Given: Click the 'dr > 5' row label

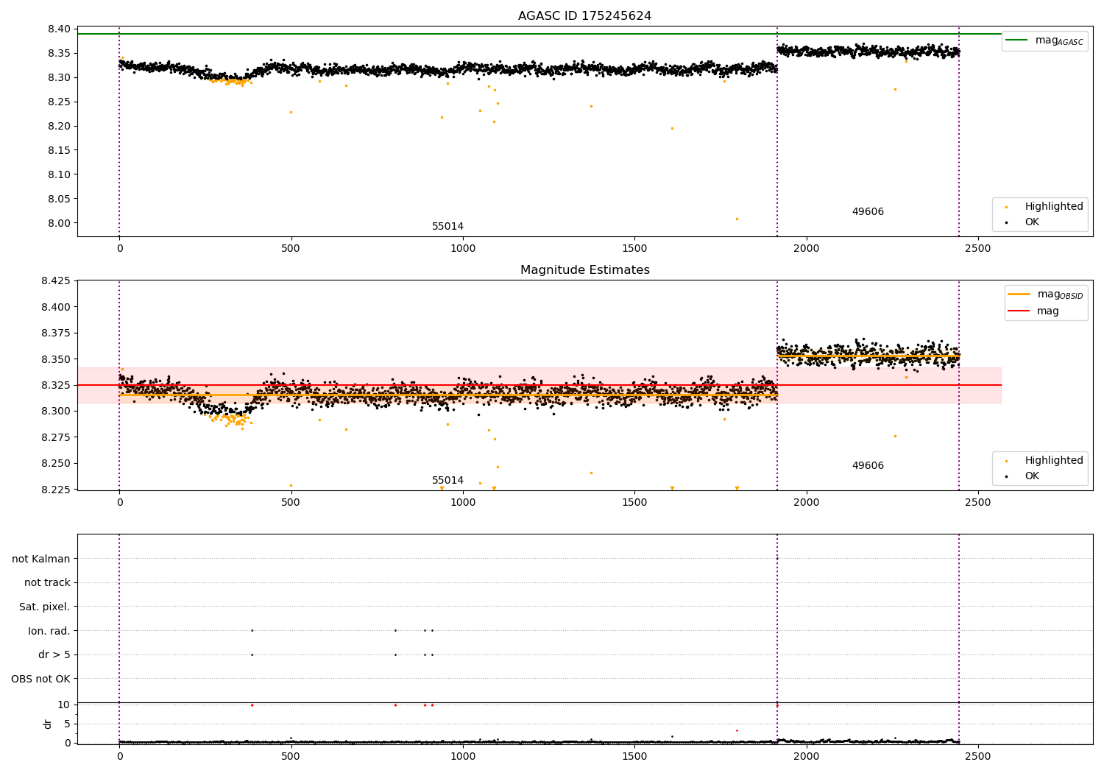Looking at the screenshot, I should click(54, 655).
